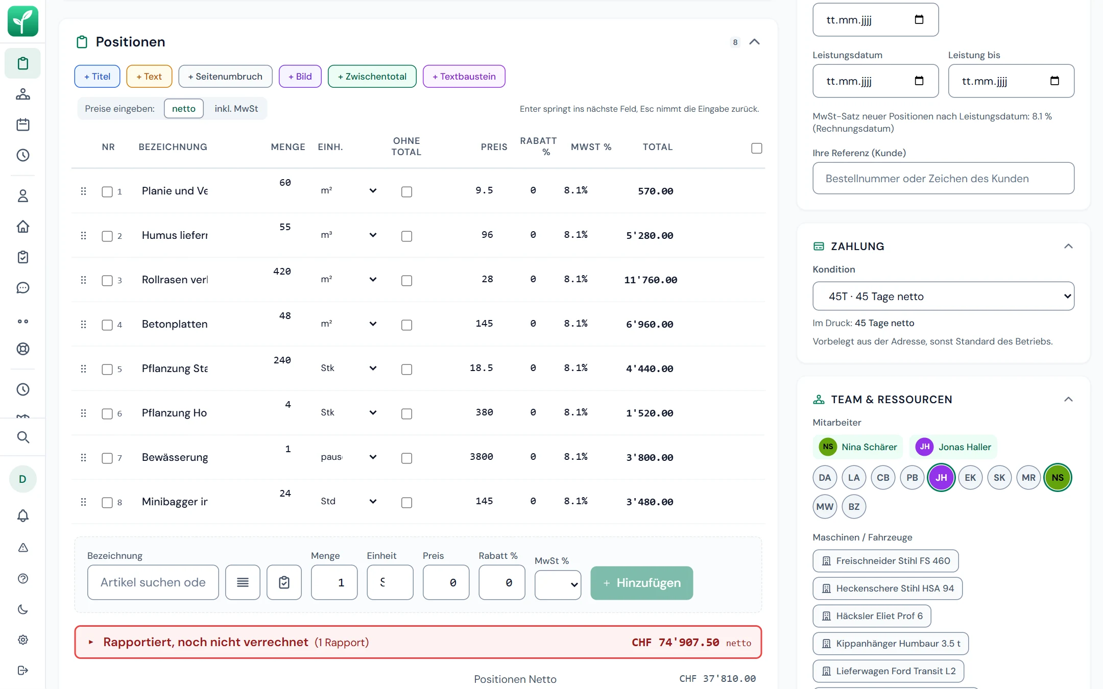Tick the select-all checkbox in table header
This screenshot has width=1103, height=689.
[x=757, y=148]
